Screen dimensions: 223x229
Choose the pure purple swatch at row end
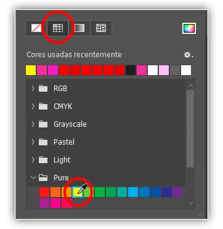click(x=177, y=192)
